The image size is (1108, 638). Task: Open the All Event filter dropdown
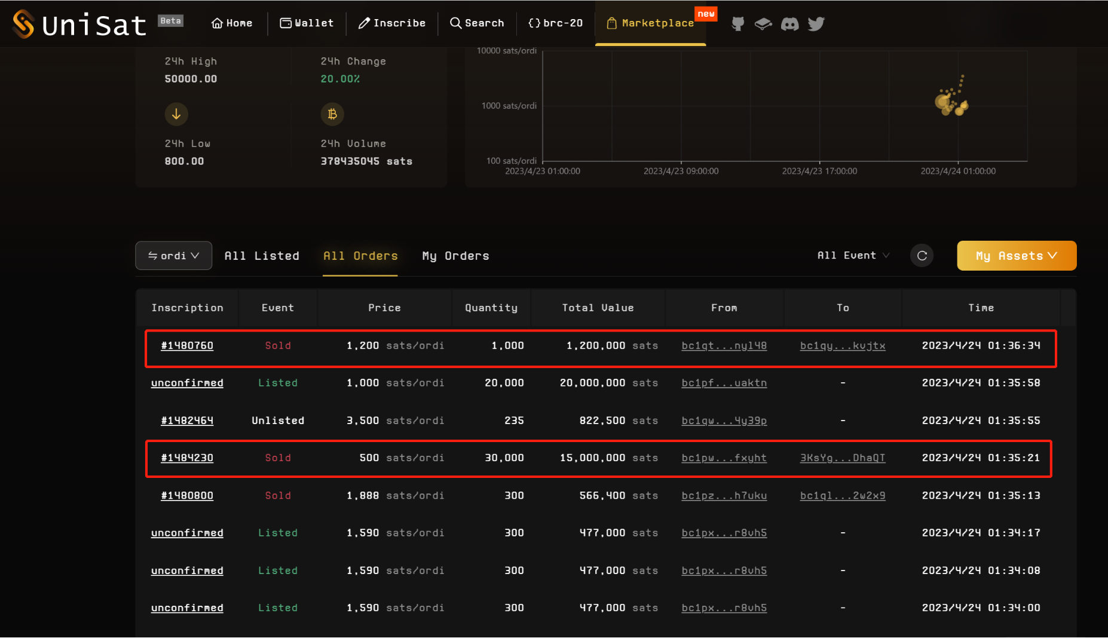click(x=853, y=256)
